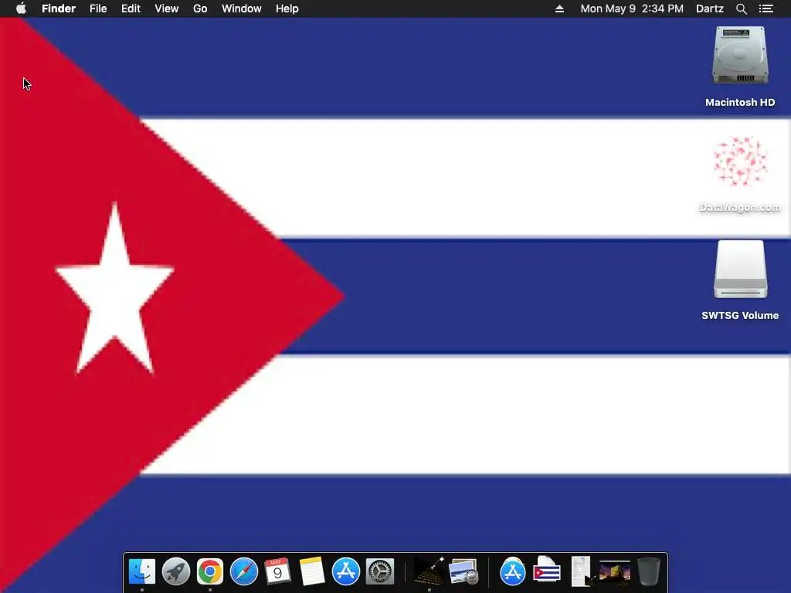Image resolution: width=791 pixels, height=593 pixels.
Task: Open Spotlight search magnifier
Action: click(x=741, y=8)
